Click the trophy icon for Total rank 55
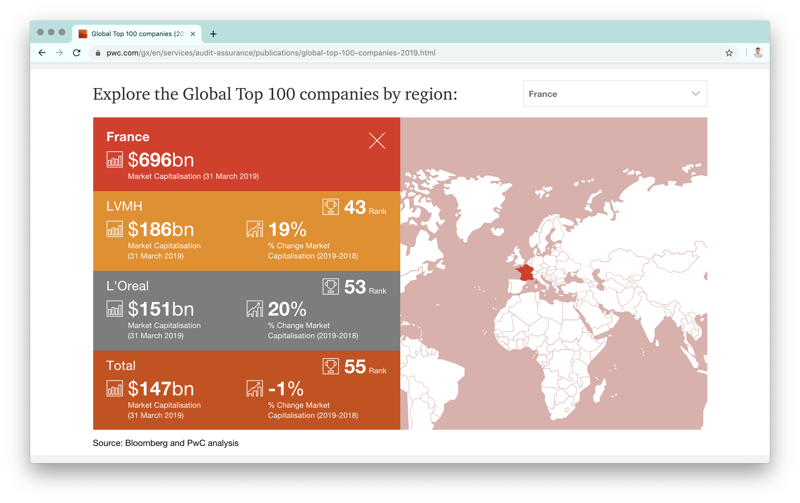The width and height of the screenshot is (800, 503). coord(331,366)
